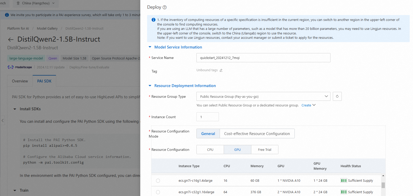The height and width of the screenshot is (196, 413).
Task: Click the info icon in the blue notice
Action: 154,20
